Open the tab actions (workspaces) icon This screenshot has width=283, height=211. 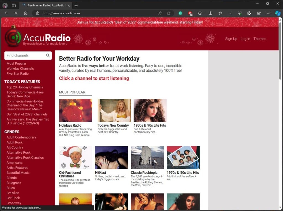[14, 6]
